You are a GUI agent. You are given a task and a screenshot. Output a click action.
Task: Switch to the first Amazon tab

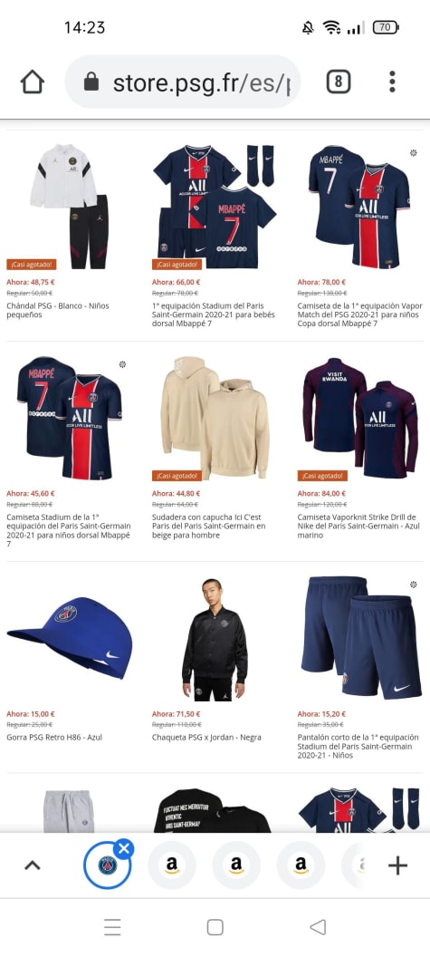pyautogui.click(x=172, y=865)
